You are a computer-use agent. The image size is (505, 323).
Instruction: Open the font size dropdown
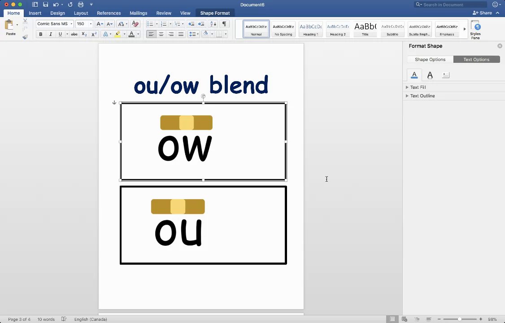pyautogui.click(x=91, y=24)
